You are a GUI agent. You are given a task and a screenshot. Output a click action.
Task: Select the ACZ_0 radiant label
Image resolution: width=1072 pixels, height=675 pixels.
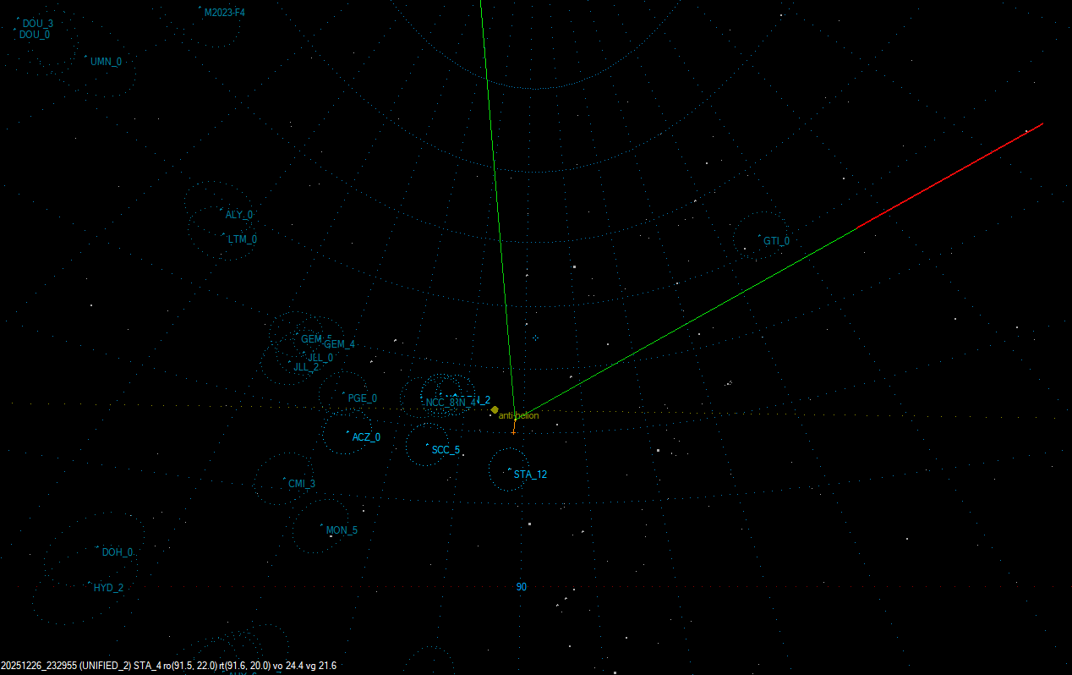point(366,437)
